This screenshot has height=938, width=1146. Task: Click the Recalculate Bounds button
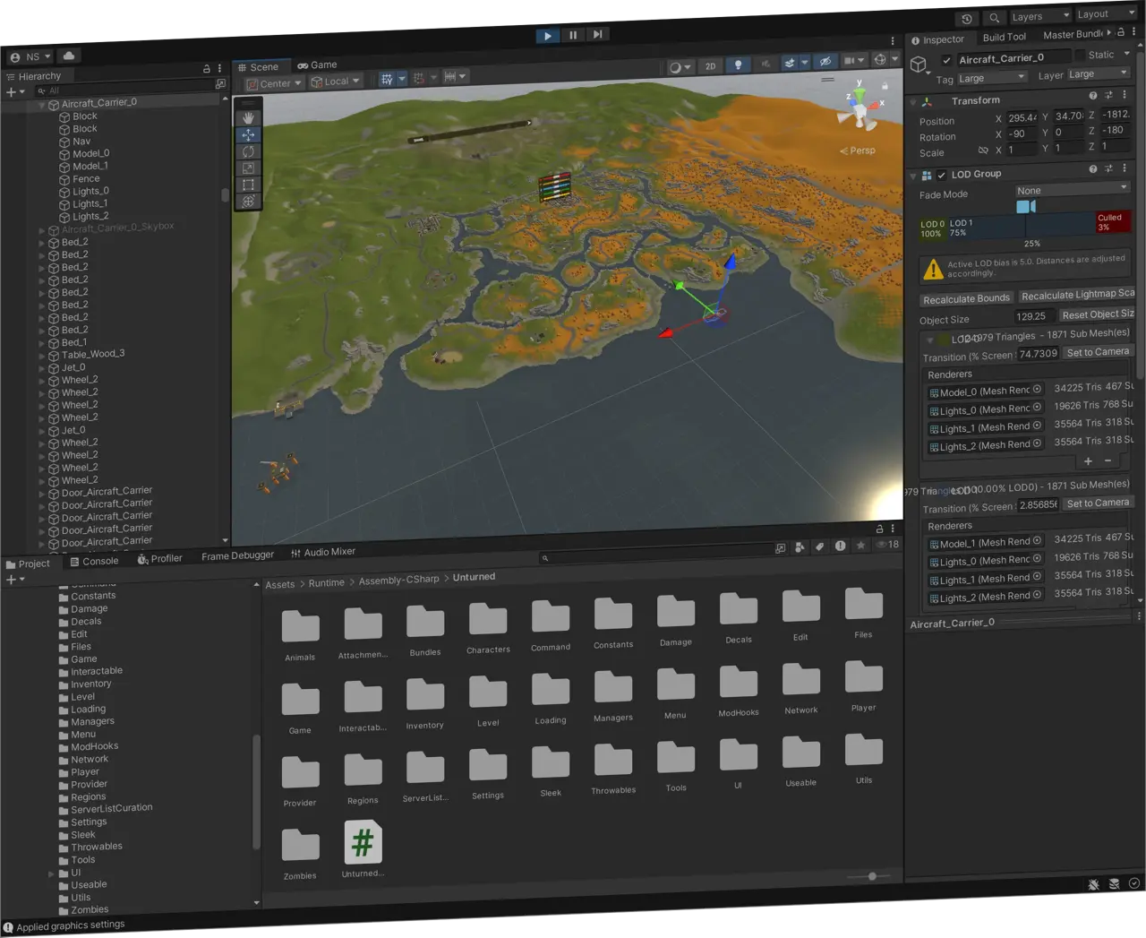(x=966, y=299)
